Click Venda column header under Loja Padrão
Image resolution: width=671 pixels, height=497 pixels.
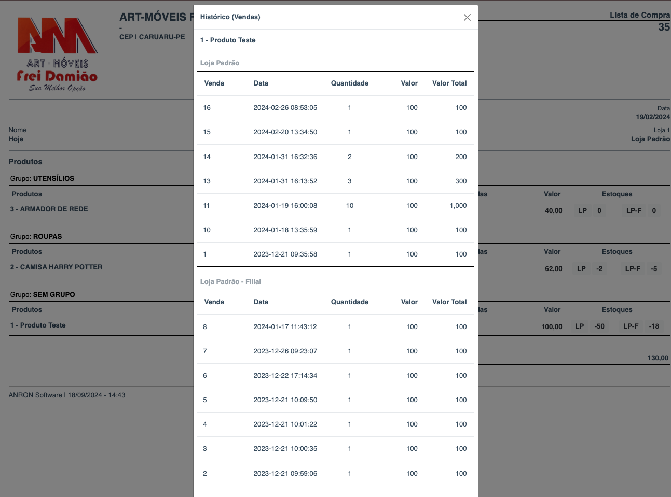click(x=214, y=83)
